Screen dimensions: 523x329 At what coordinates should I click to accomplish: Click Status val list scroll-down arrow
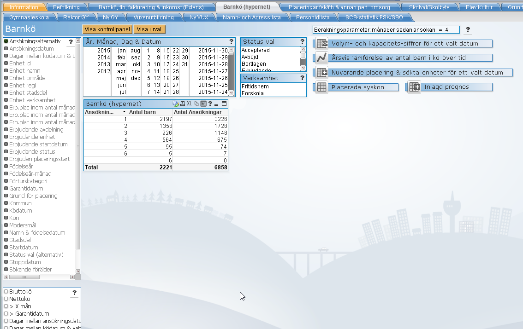click(x=303, y=68)
